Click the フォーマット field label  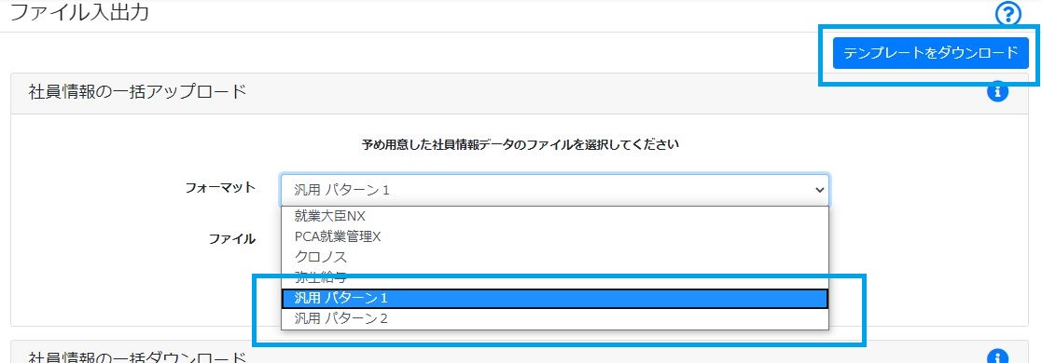220,188
